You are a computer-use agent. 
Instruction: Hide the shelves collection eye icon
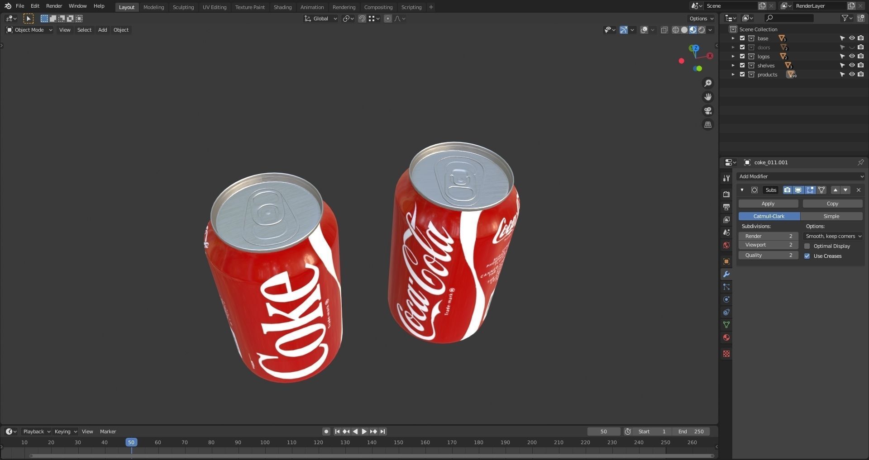pyautogui.click(x=852, y=66)
